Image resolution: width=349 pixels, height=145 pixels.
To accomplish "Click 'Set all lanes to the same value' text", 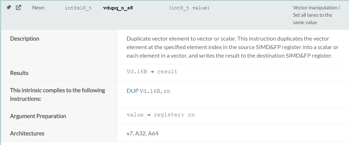I will tap(313, 19).
